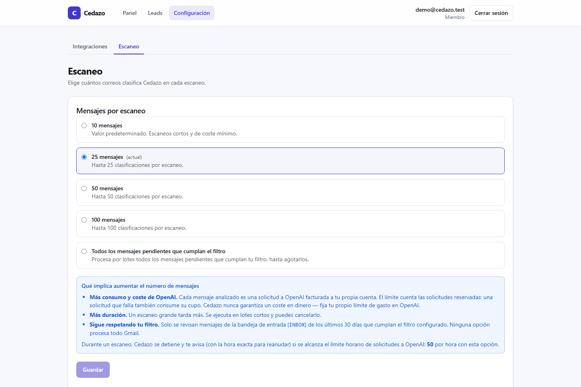Go to the Leads navigation item
Viewport: 581px width, 387px height.
click(x=155, y=13)
